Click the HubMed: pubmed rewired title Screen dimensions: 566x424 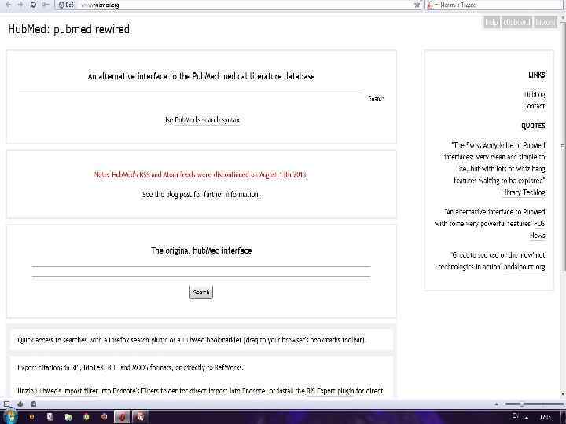(68, 29)
